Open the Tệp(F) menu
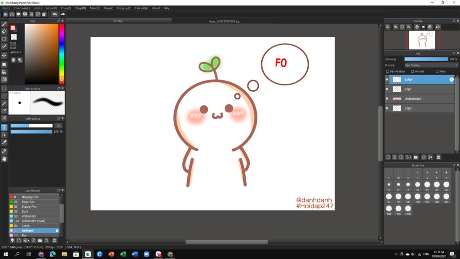The height and width of the screenshot is (259, 460). pyautogui.click(x=5, y=8)
